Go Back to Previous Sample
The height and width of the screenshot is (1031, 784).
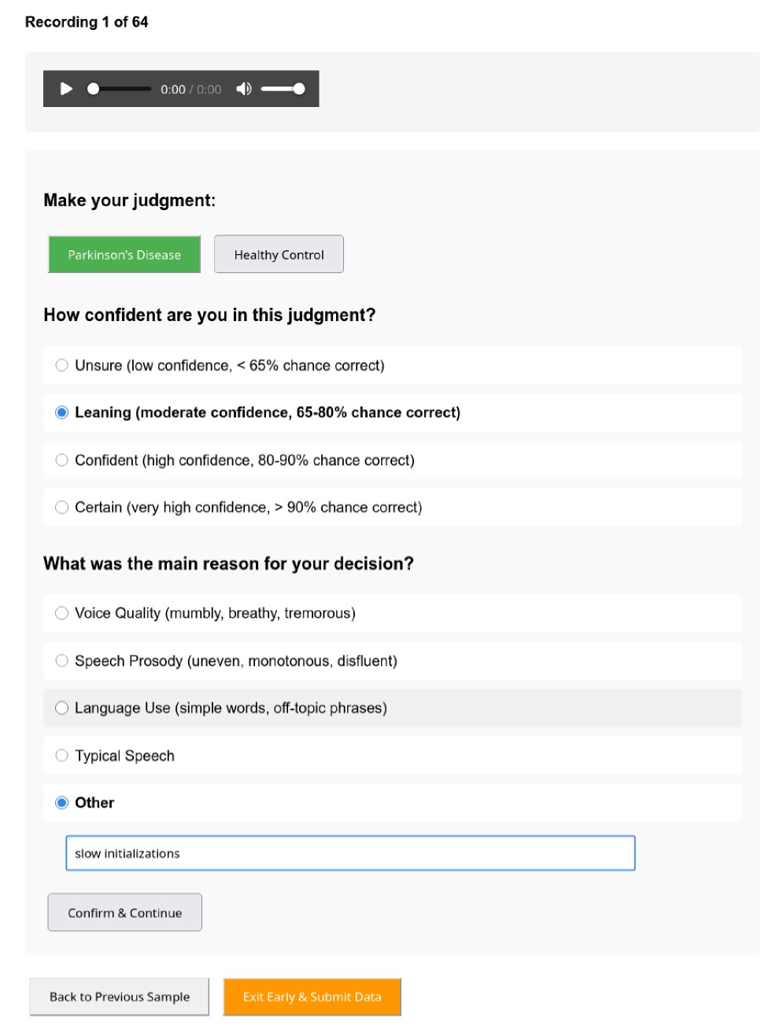pos(120,996)
